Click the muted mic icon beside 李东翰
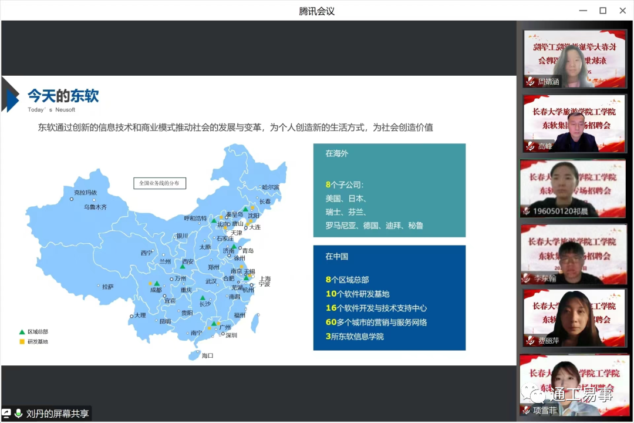Viewport: 634px width, 423px height. pyautogui.click(x=527, y=278)
